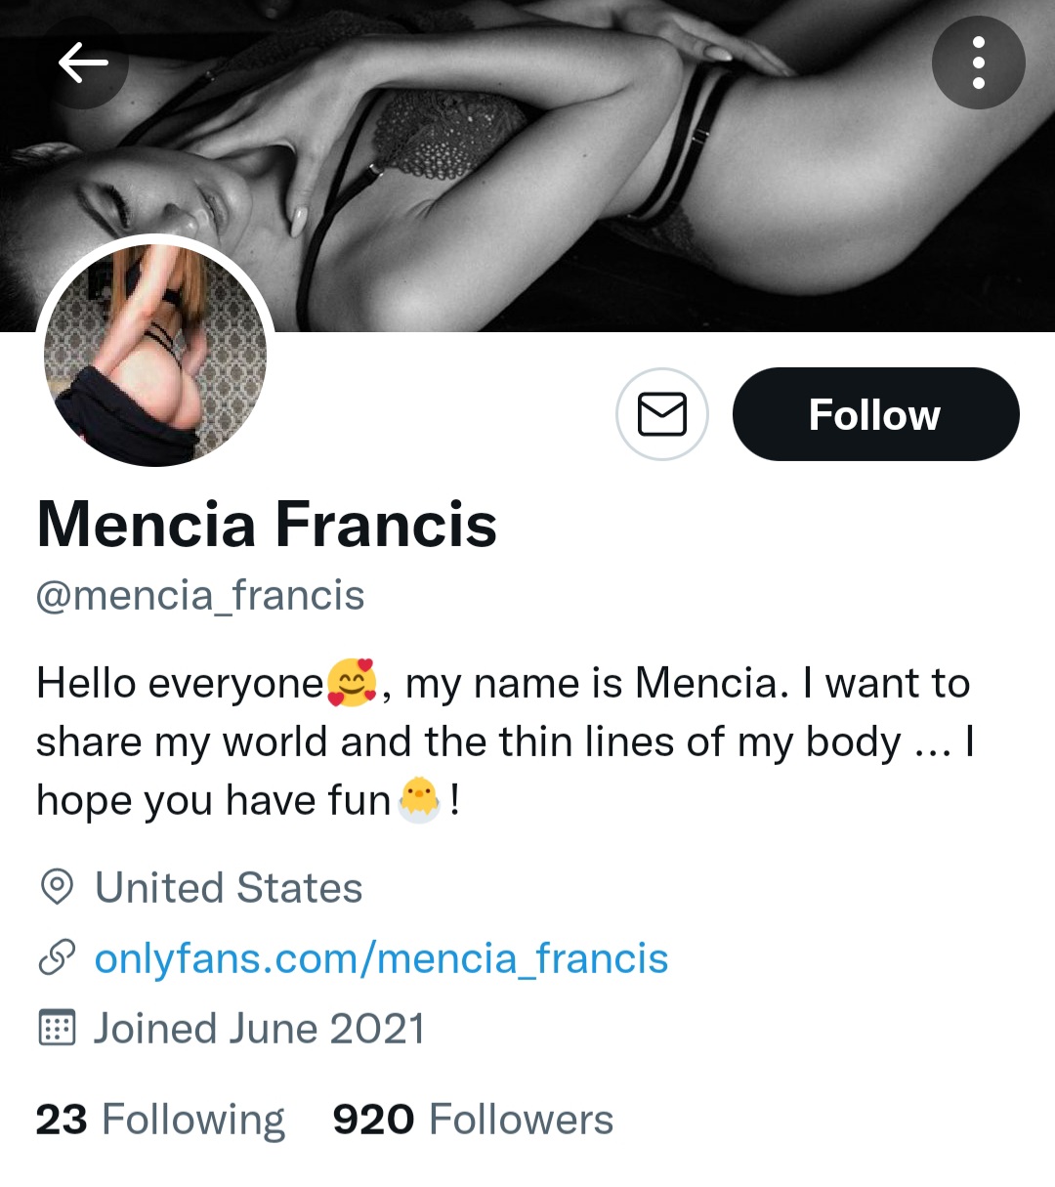The width and height of the screenshot is (1055, 1187).
Task: Open the onlyfans.com/mencia_francis link
Action: [x=381, y=958]
